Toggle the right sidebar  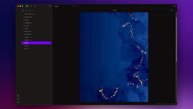point(175,6)
